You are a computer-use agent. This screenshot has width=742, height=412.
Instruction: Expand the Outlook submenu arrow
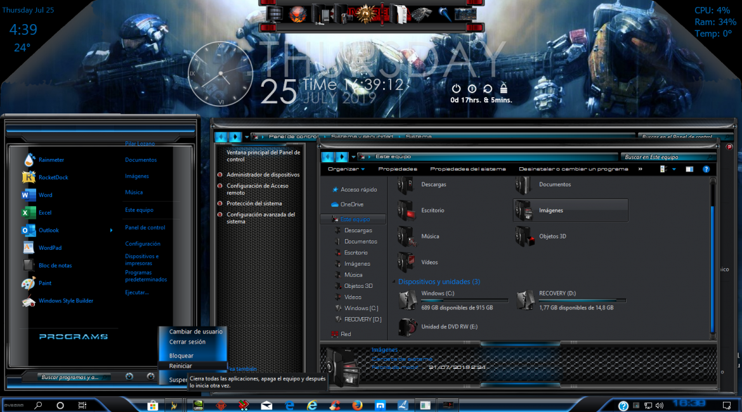click(111, 230)
